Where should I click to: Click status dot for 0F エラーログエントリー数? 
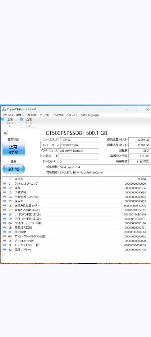[x=5, y=245]
